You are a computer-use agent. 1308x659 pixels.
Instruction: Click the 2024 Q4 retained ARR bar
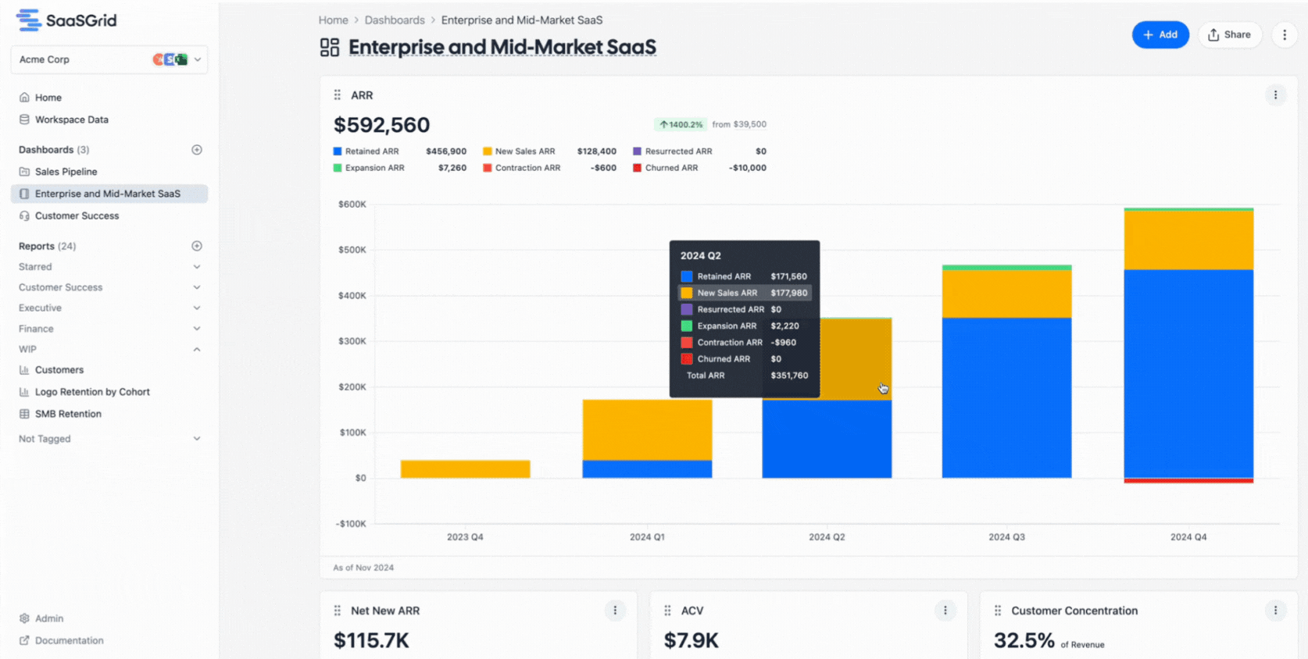coord(1188,373)
